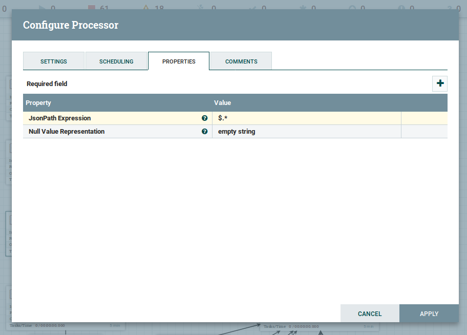Click the plus icon to add property
467x335 pixels.
(x=440, y=83)
